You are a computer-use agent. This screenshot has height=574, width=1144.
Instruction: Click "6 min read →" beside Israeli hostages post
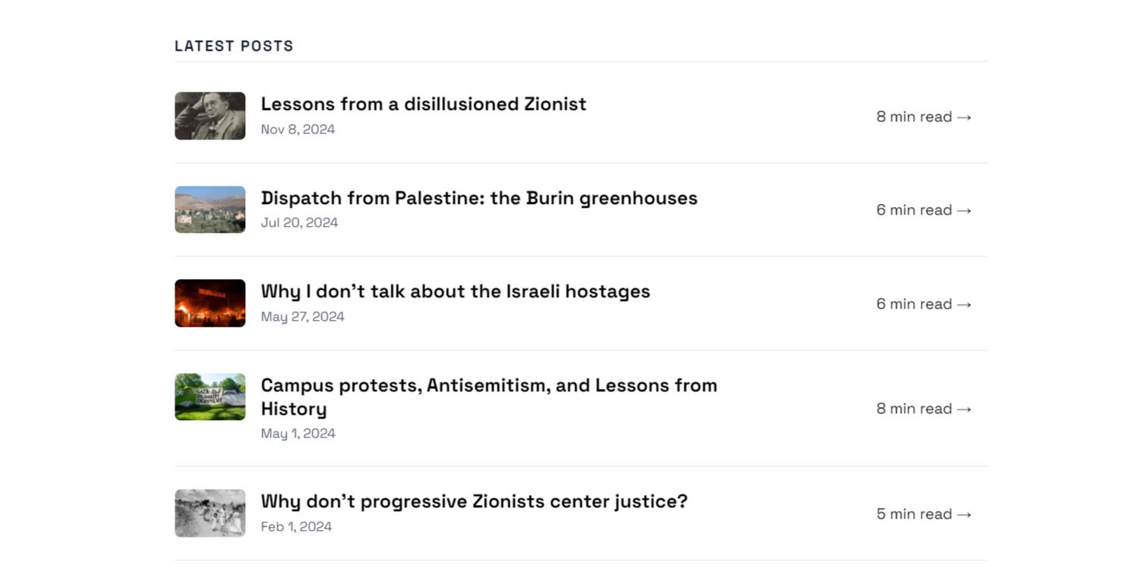pyautogui.click(x=923, y=304)
